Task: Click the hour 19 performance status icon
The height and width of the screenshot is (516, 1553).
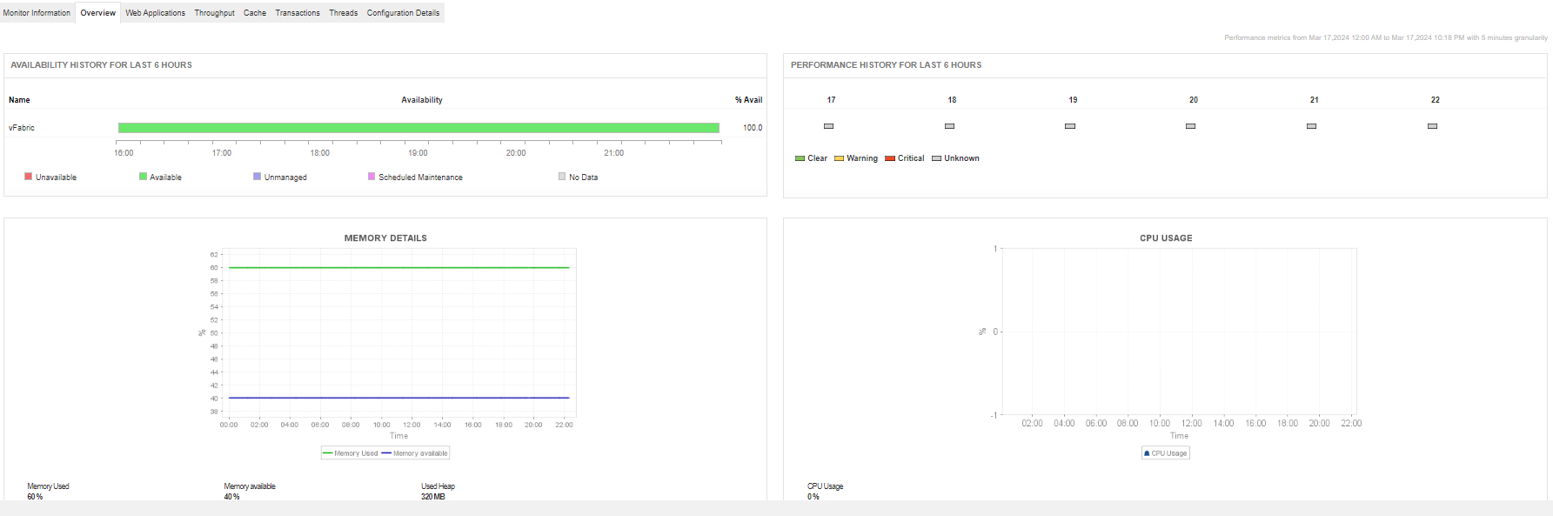Action: pos(1070,126)
